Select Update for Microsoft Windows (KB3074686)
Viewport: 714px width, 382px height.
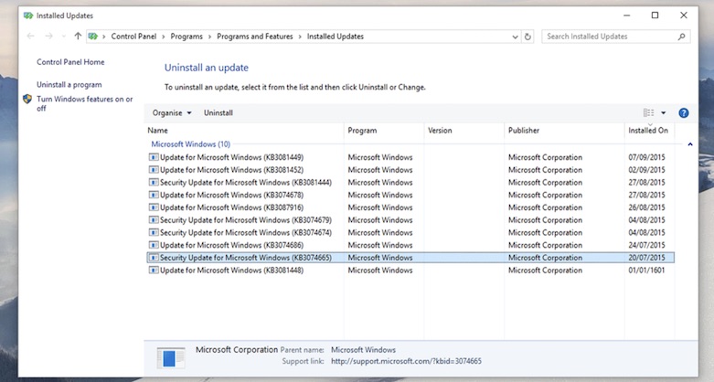(x=232, y=245)
